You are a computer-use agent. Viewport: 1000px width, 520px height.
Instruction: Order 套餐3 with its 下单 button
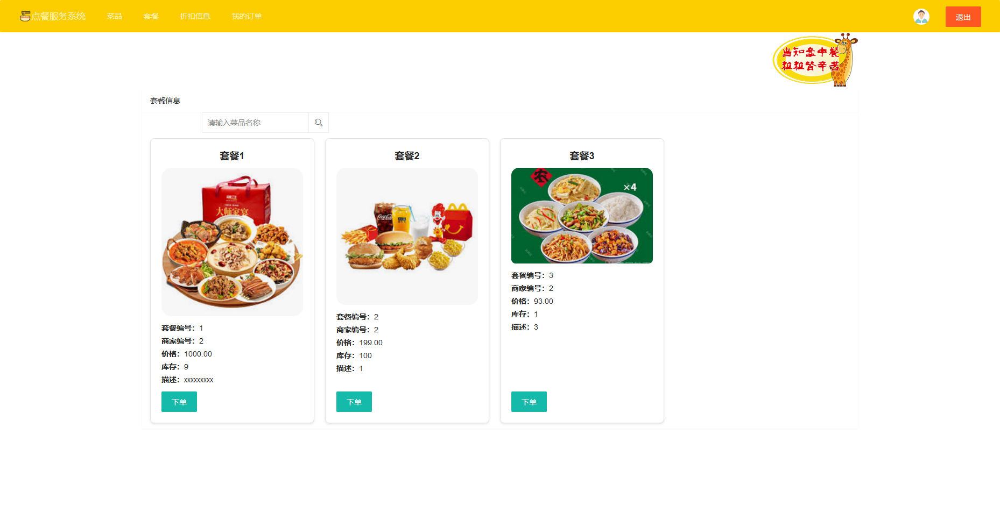click(529, 402)
